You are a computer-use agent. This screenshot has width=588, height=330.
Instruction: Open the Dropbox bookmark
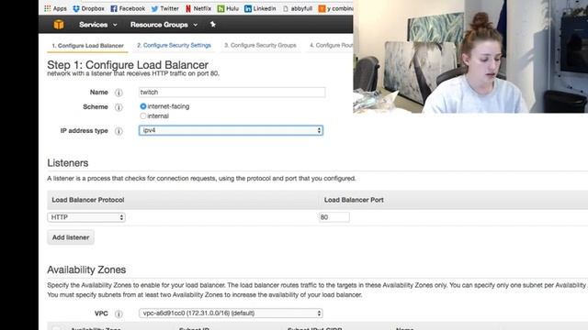[88, 8]
